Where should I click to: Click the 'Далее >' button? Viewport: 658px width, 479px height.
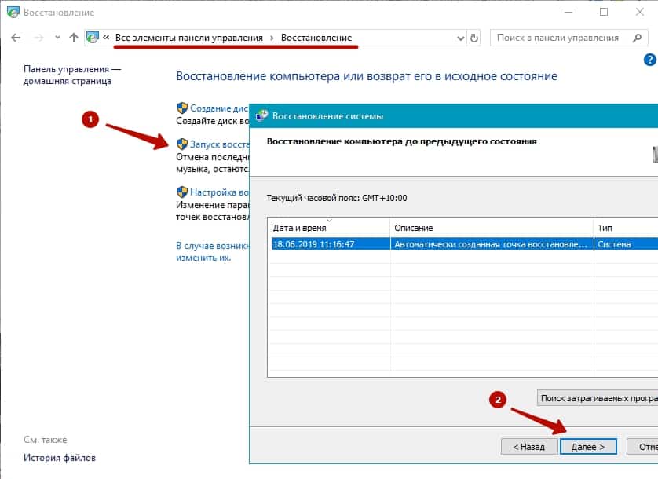(x=588, y=447)
